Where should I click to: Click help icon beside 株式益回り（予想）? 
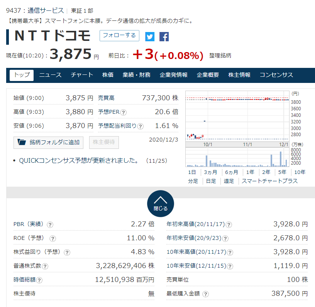point(67,252)
